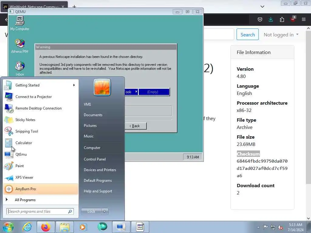Open Music from Start menu
Image resolution: width=311 pixels, height=233 pixels.
pyautogui.click(x=89, y=136)
